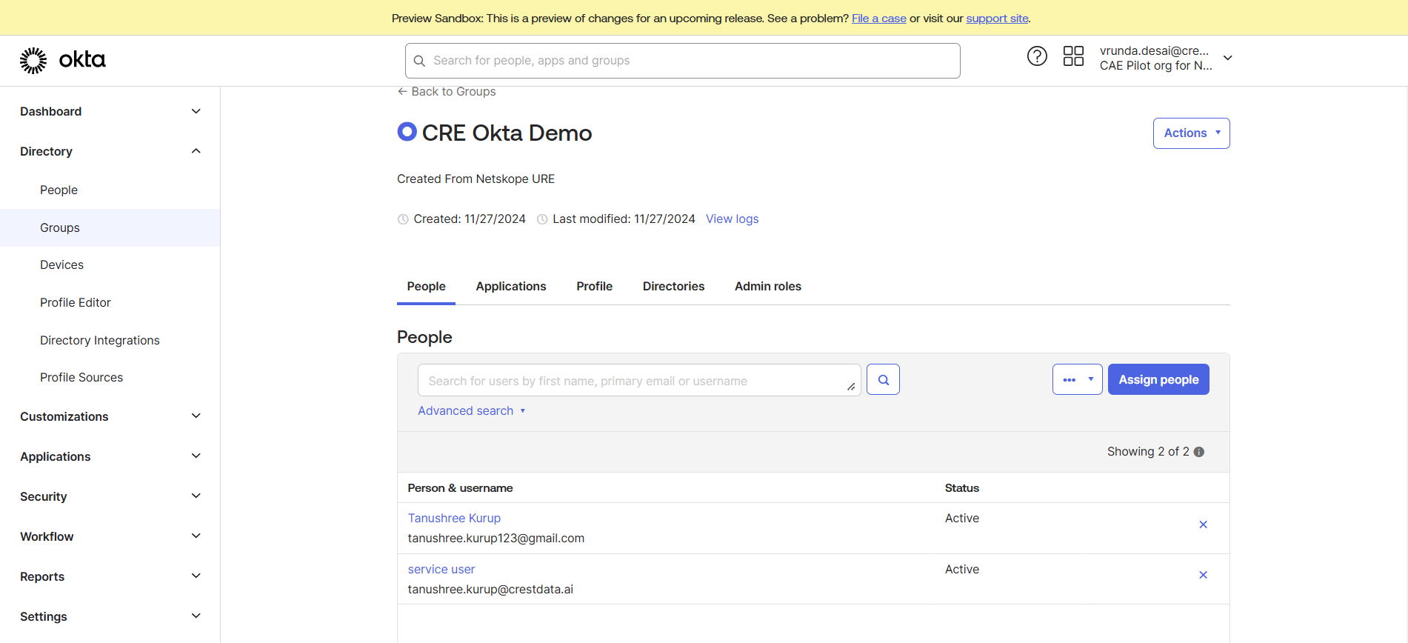Click the Okta logo
Image resolution: width=1408 pixels, height=643 pixels.
(63, 60)
